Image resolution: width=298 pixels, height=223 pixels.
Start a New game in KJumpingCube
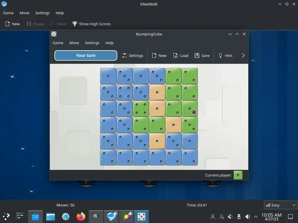coord(159,55)
